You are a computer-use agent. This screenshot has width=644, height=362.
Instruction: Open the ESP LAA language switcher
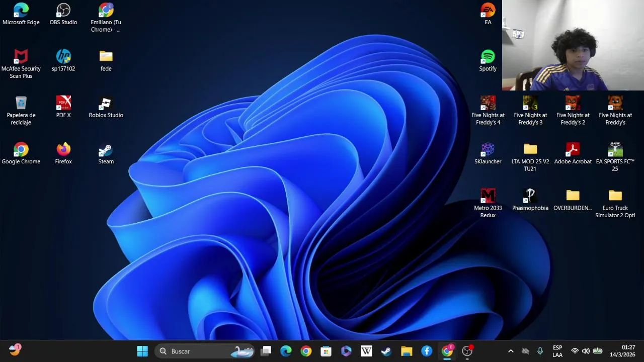click(x=557, y=351)
